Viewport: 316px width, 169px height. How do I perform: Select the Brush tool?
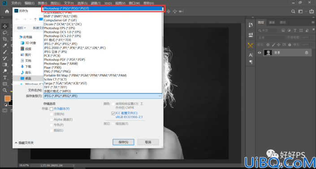point(5,52)
